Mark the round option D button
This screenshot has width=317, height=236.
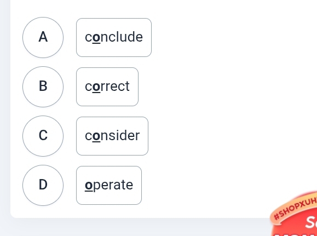43,185
